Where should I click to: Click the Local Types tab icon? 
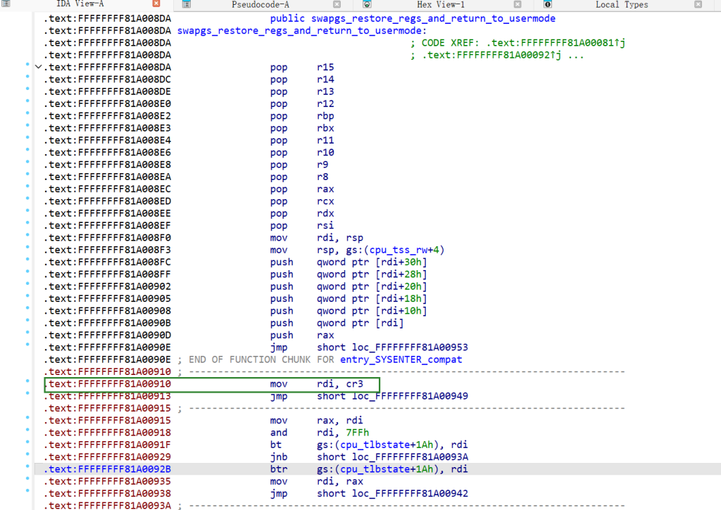point(548,4)
